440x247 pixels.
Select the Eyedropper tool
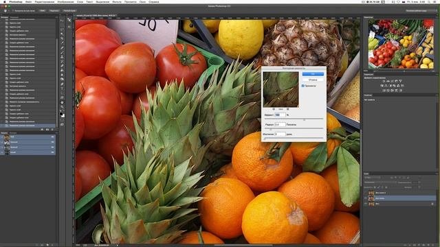(62, 43)
